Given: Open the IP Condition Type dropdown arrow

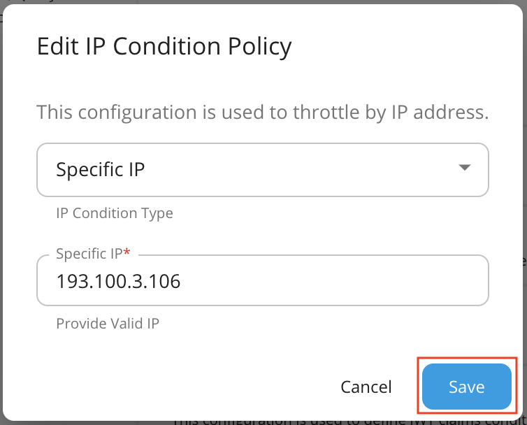Looking at the screenshot, I should pos(464,168).
